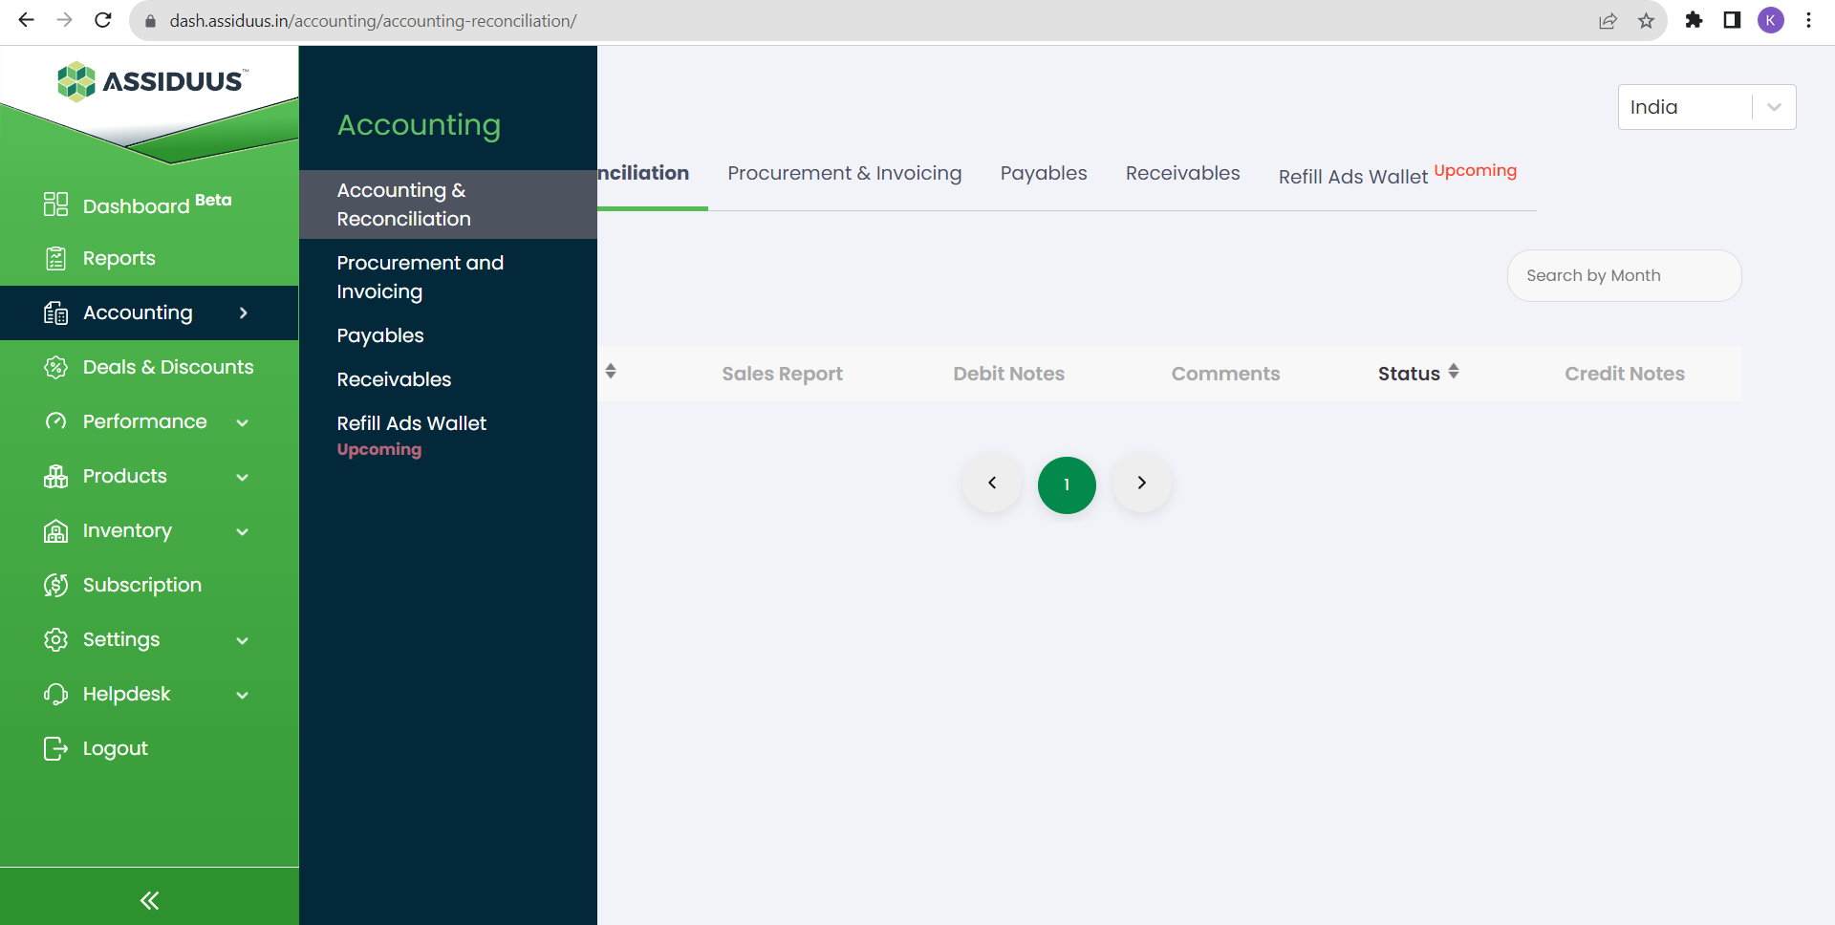This screenshot has height=925, width=1835.
Task: Click the Products icon in the sidebar
Action: click(x=55, y=475)
